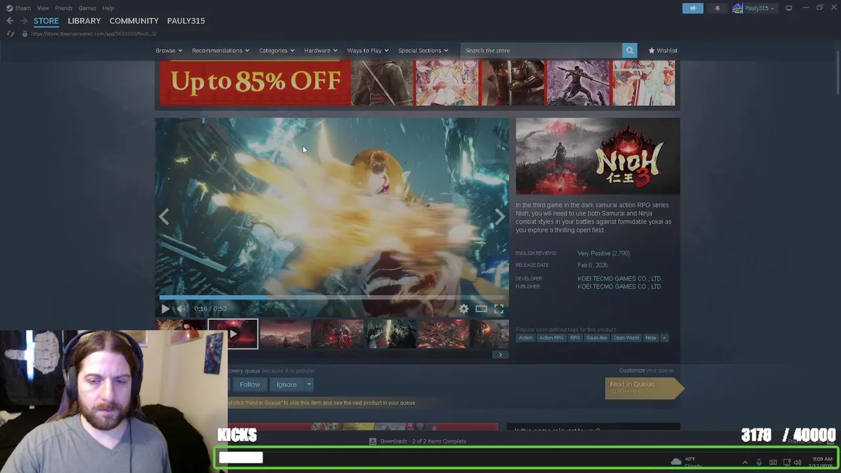Open the PAULY315 profile tab
Image resolution: width=841 pixels, height=473 pixels.
[x=186, y=21]
